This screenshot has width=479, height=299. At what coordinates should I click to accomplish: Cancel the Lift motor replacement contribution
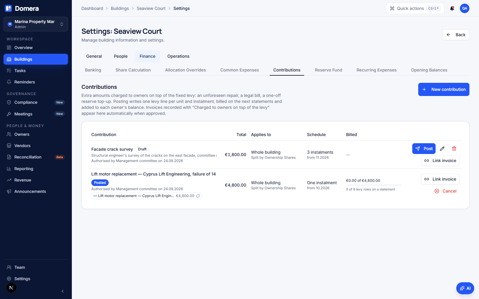pos(445,191)
